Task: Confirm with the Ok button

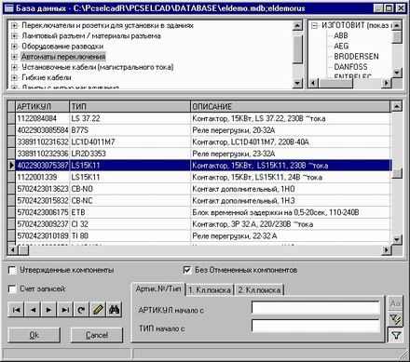Action: tap(34, 335)
